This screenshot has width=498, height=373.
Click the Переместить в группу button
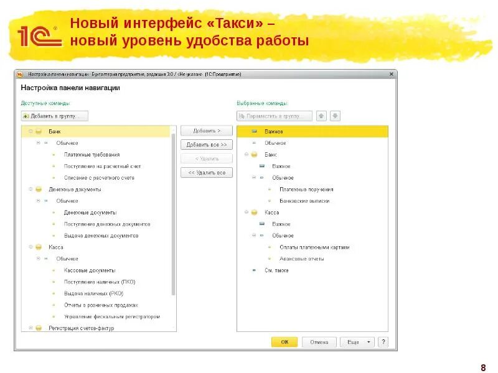pyautogui.click(x=275, y=116)
